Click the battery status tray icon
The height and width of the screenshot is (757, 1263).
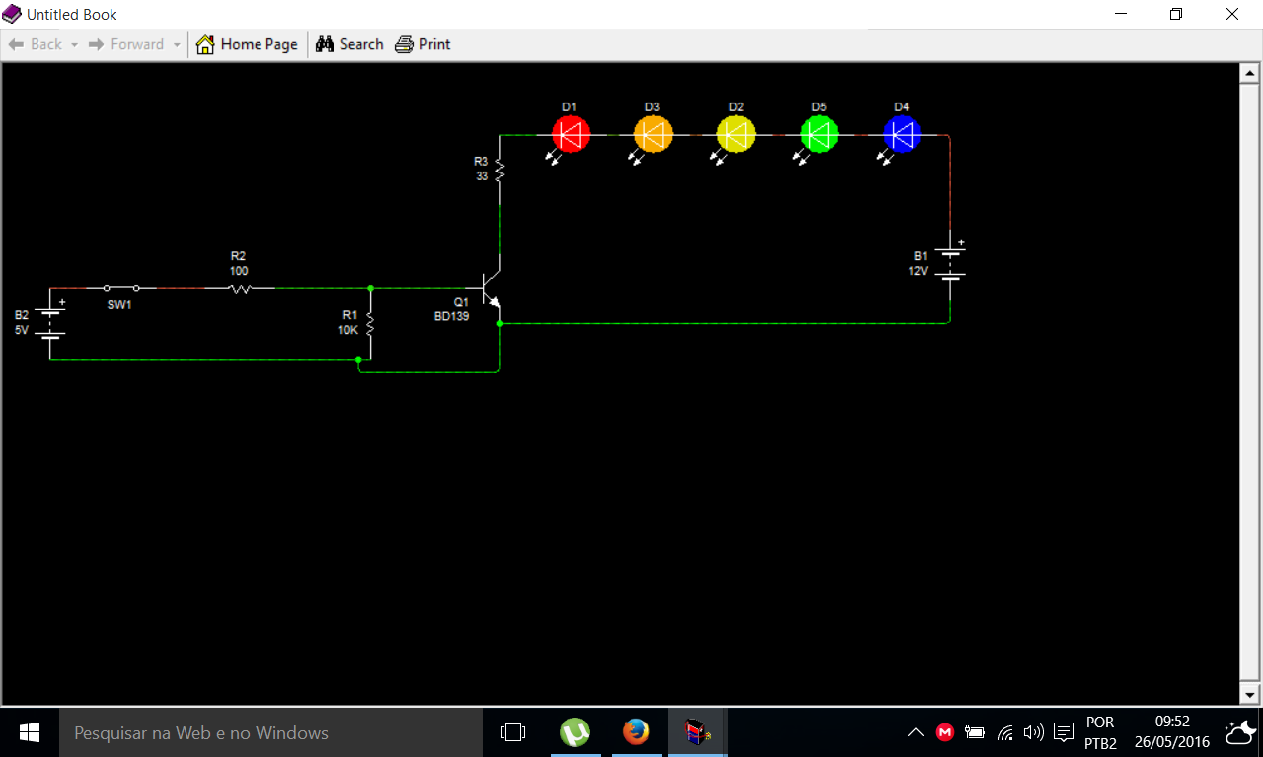point(975,732)
